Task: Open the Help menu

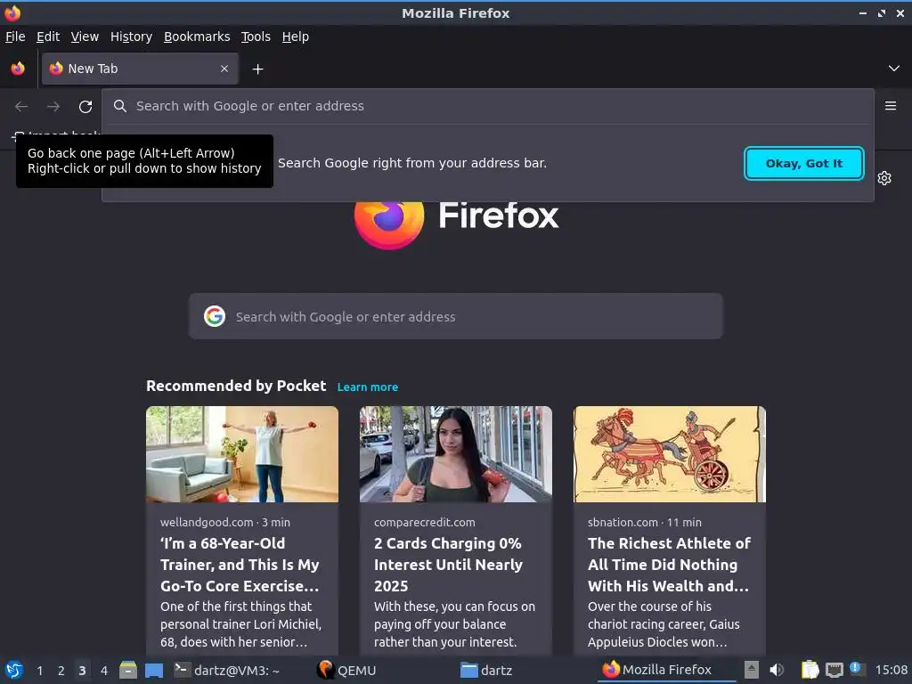Action: point(296,37)
